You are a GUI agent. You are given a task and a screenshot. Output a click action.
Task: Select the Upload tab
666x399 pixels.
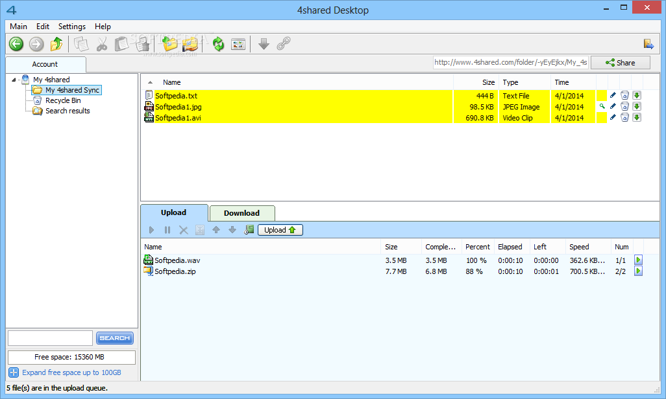(x=174, y=212)
